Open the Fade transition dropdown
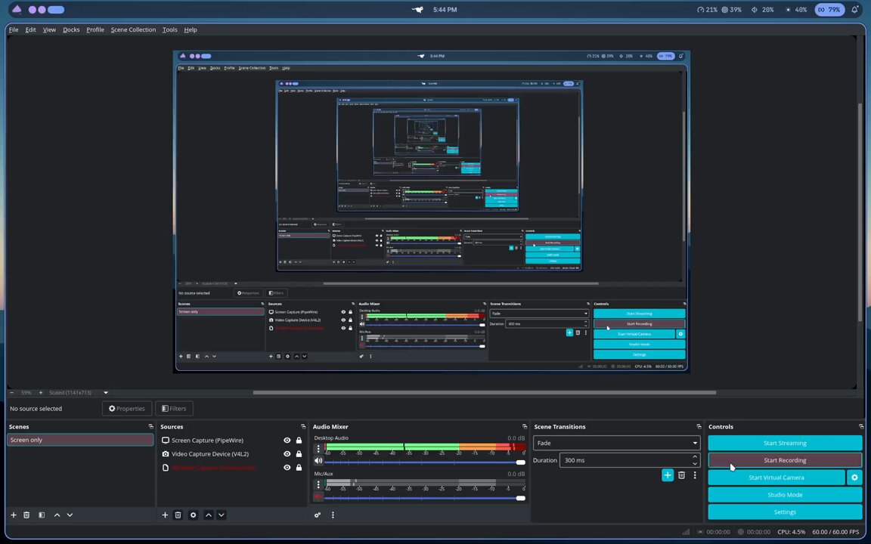The width and height of the screenshot is (871, 544). tap(617, 443)
